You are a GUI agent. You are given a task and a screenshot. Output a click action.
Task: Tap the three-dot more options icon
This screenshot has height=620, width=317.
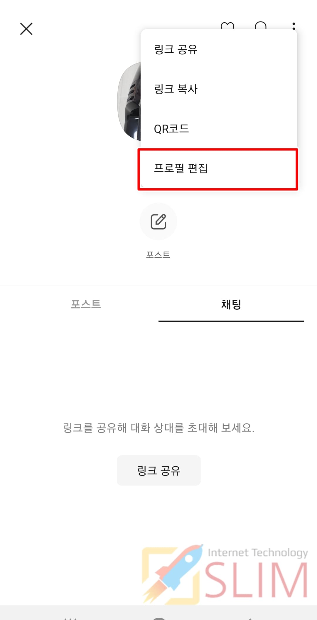294,25
